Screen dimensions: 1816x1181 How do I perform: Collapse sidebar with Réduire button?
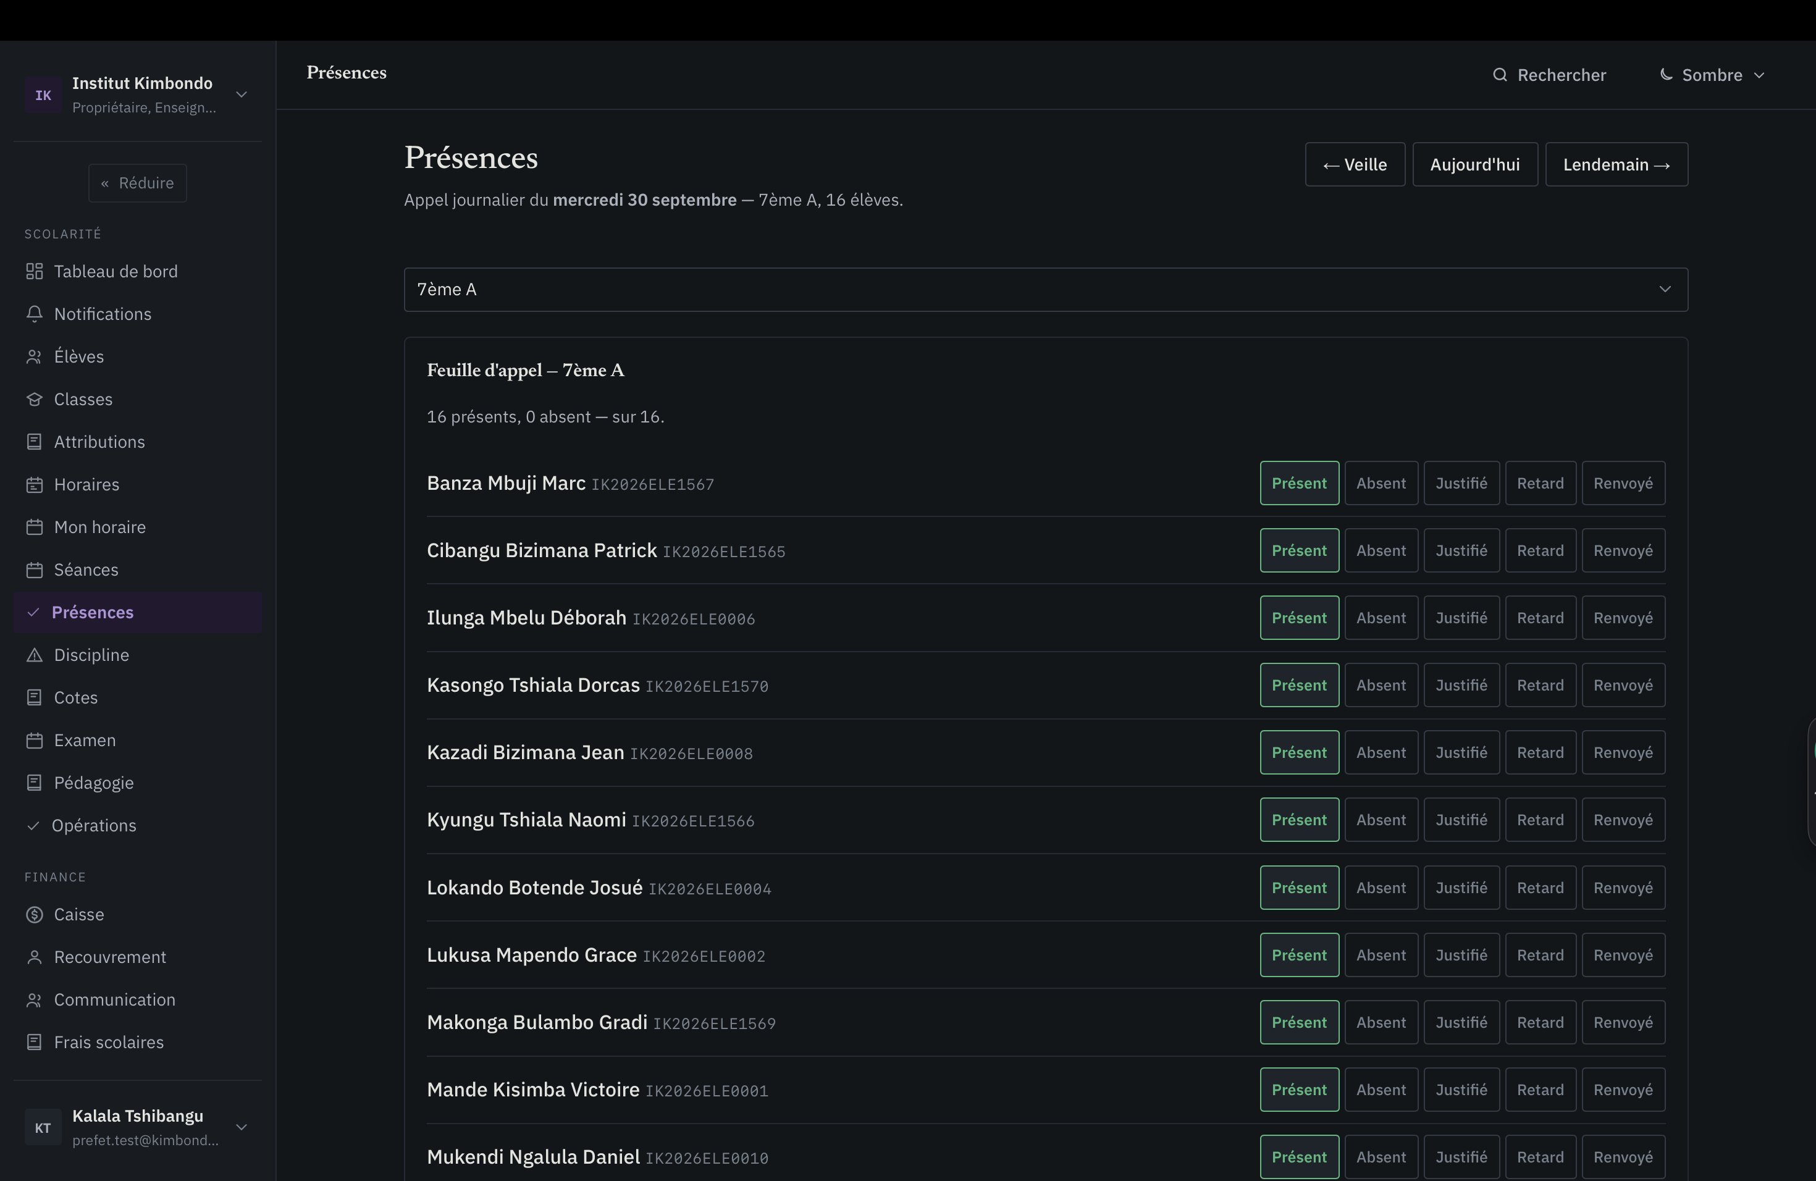[137, 183]
